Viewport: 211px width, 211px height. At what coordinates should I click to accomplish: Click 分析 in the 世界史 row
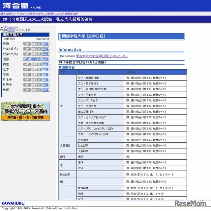pyautogui.click(x=27, y=85)
